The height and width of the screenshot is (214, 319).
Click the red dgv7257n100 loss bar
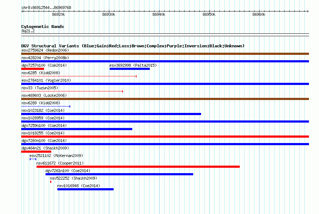tap(33, 69)
